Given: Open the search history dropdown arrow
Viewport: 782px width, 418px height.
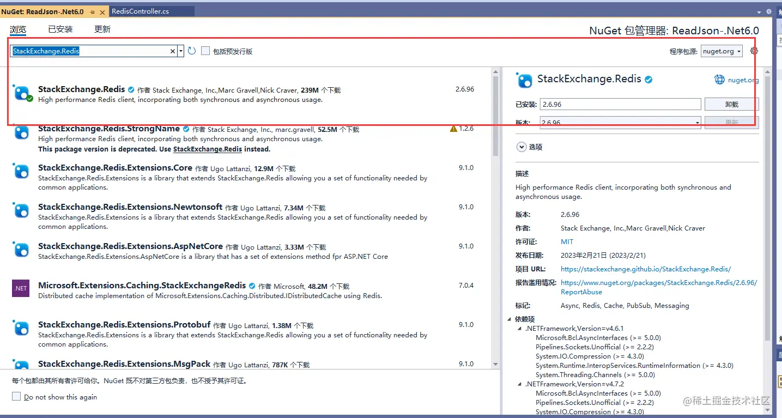Looking at the screenshot, I should point(181,51).
